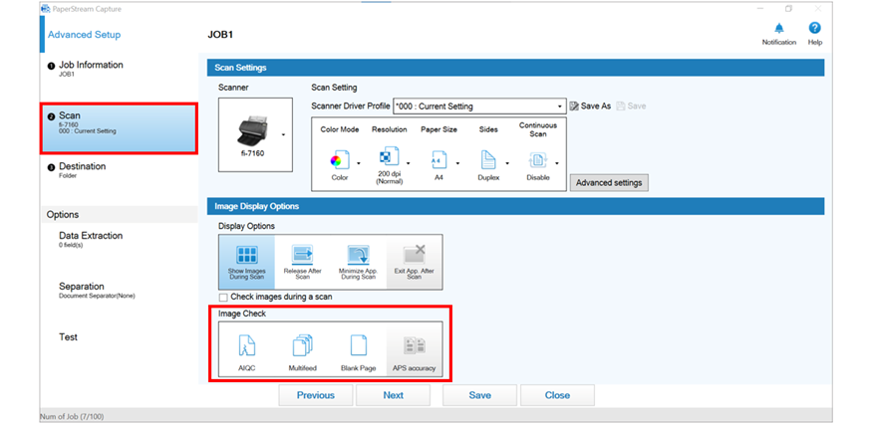Toggle Multifeed image check

pos(302,349)
